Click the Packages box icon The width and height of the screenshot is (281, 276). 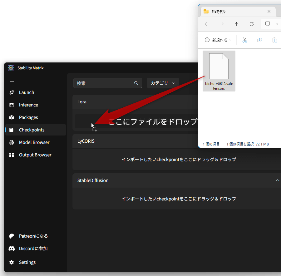(12, 117)
